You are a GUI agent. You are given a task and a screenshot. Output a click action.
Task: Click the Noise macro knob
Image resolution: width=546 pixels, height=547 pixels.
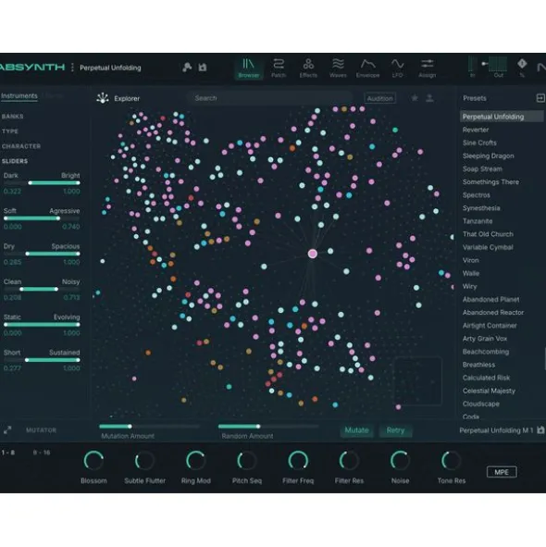point(400,461)
